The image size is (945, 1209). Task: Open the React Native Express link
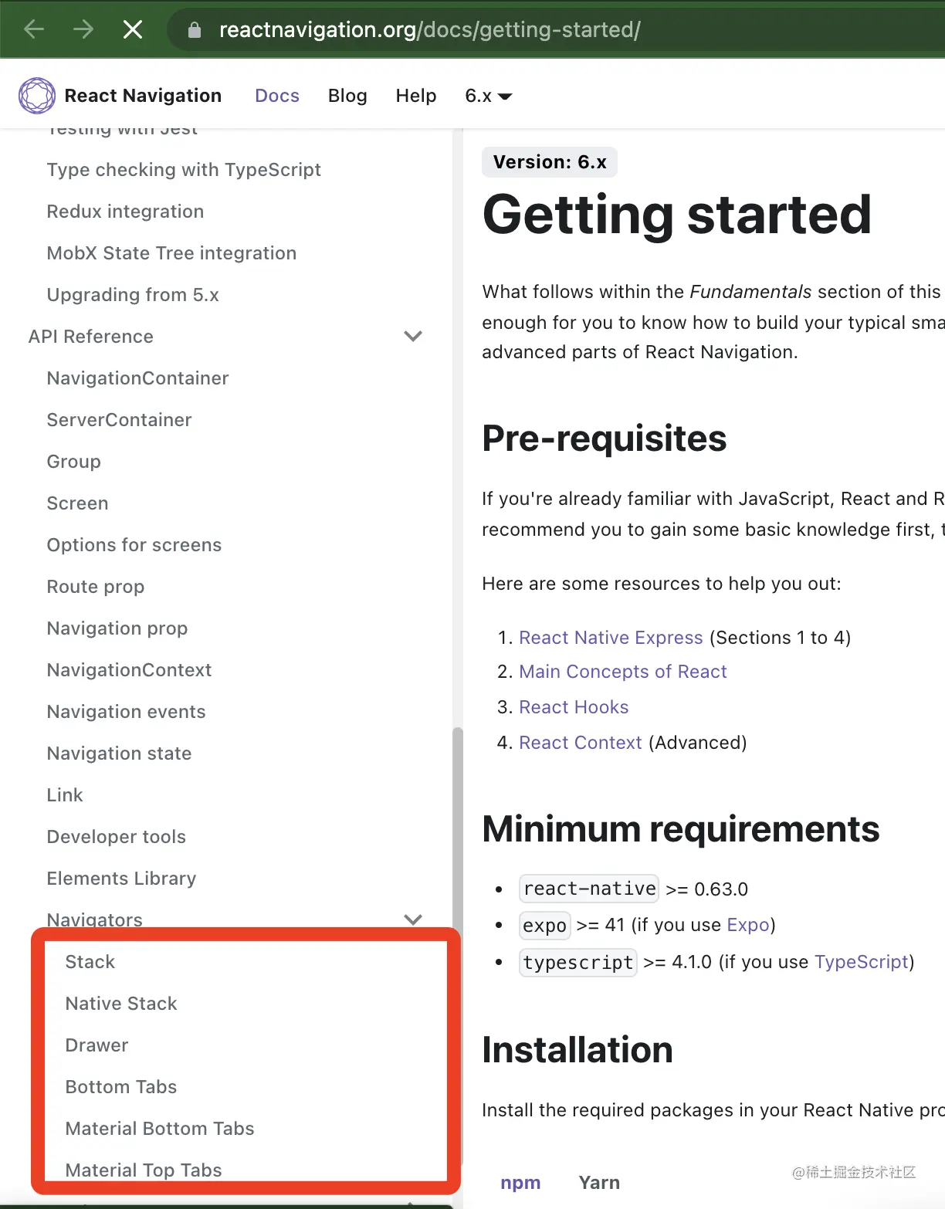pyautogui.click(x=611, y=638)
